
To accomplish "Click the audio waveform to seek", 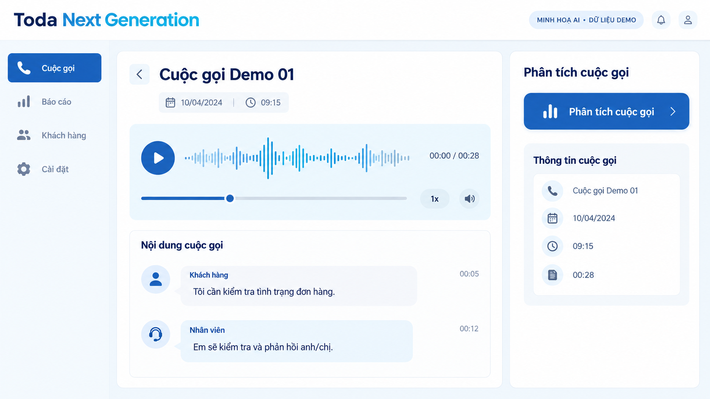I will pyautogui.click(x=297, y=158).
